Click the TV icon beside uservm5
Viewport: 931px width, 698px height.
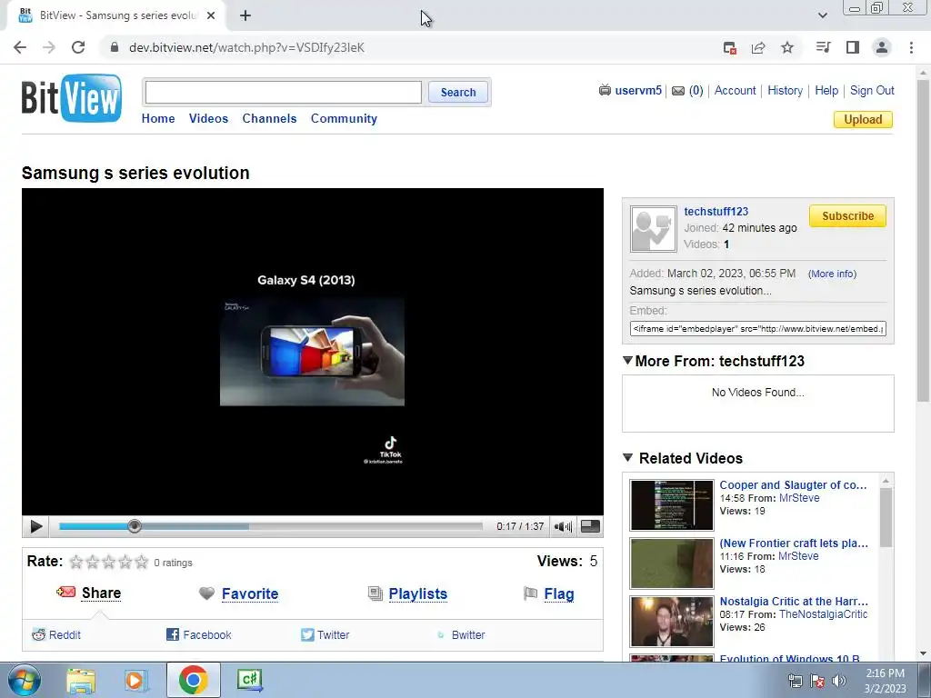coord(605,90)
